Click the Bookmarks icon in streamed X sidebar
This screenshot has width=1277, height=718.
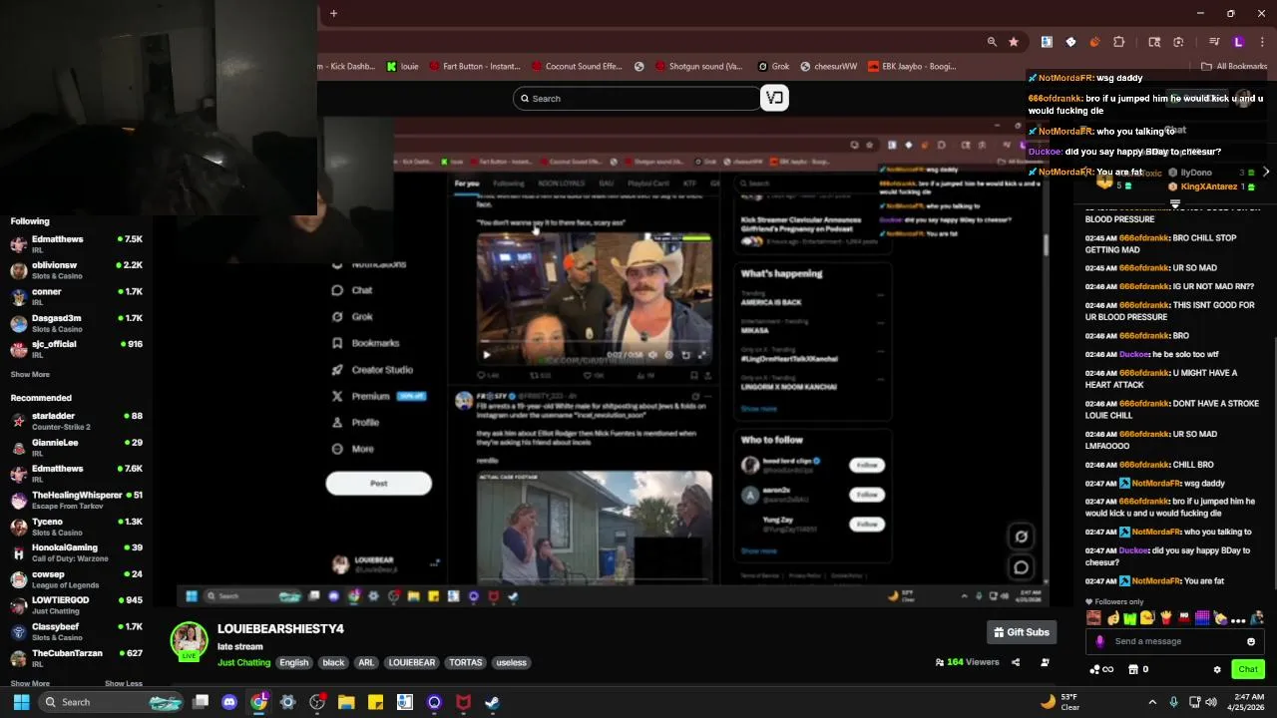[x=337, y=343]
